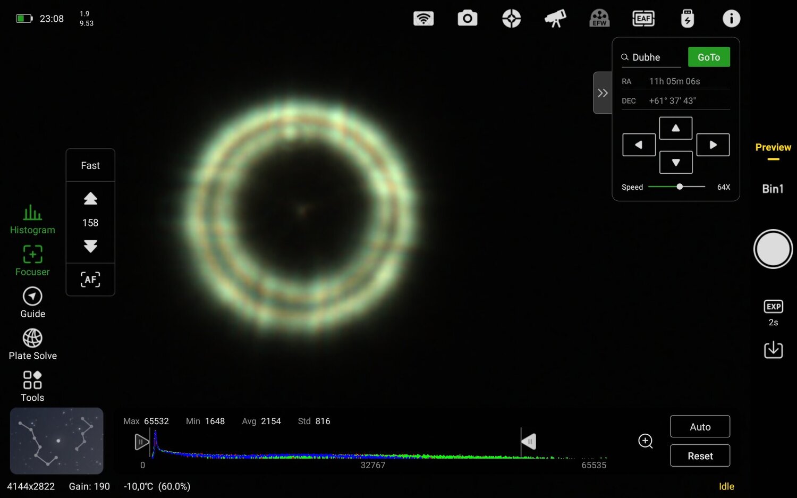Open the star map thumbnail
Image resolution: width=797 pixels, height=498 pixels.
pyautogui.click(x=56, y=441)
